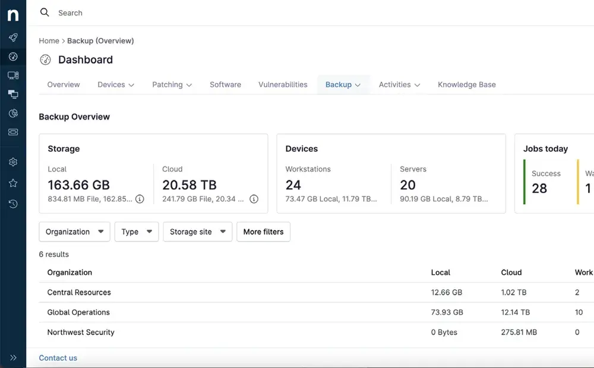
Task: Open the Type filter dropdown
Action: [137, 231]
